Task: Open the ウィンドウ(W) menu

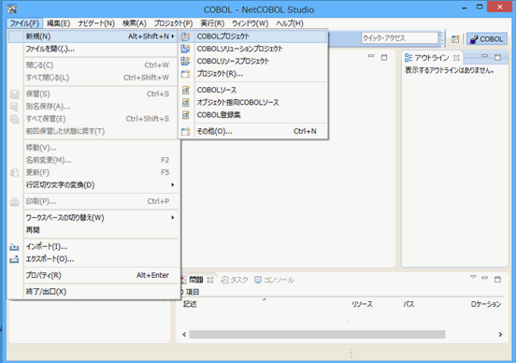Action: [251, 23]
